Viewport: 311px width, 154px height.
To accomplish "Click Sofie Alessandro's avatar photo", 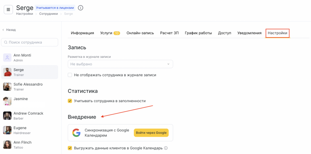I will click(x=7, y=87).
